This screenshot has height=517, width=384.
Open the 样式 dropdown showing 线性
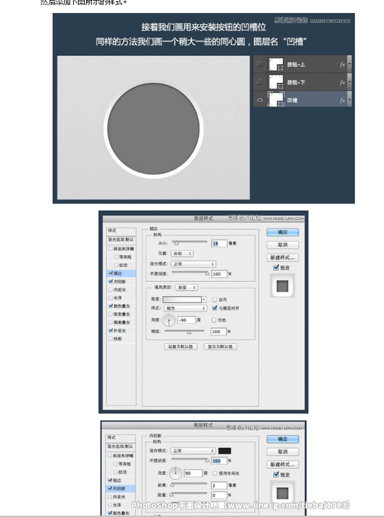[185, 308]
